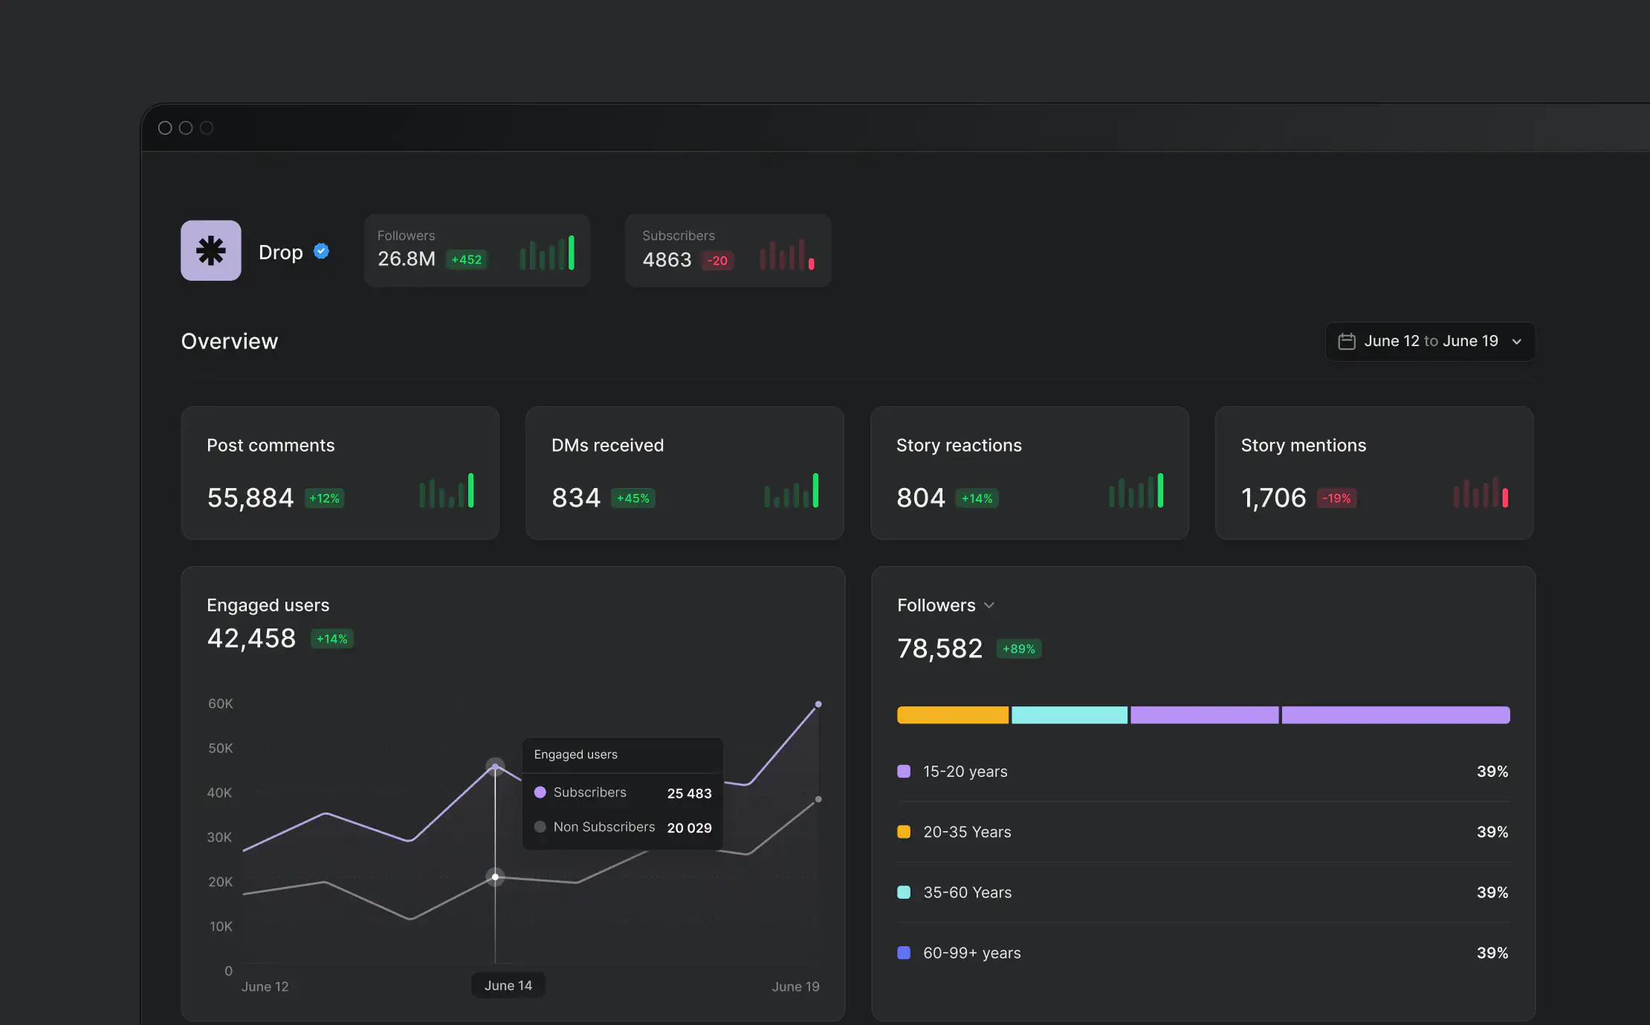This screenshot has width=1650, height=1025.
Task: Click the +452 followers change badge
Action: pyautogui.click(x=467, y=259)
